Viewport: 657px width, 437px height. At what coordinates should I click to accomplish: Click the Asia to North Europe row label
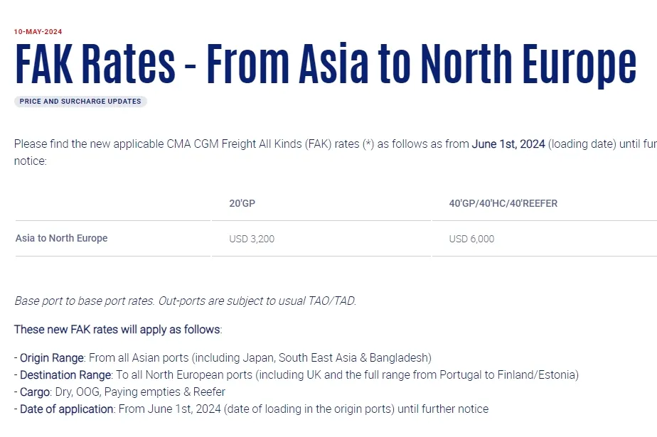(x=62, y=238)
